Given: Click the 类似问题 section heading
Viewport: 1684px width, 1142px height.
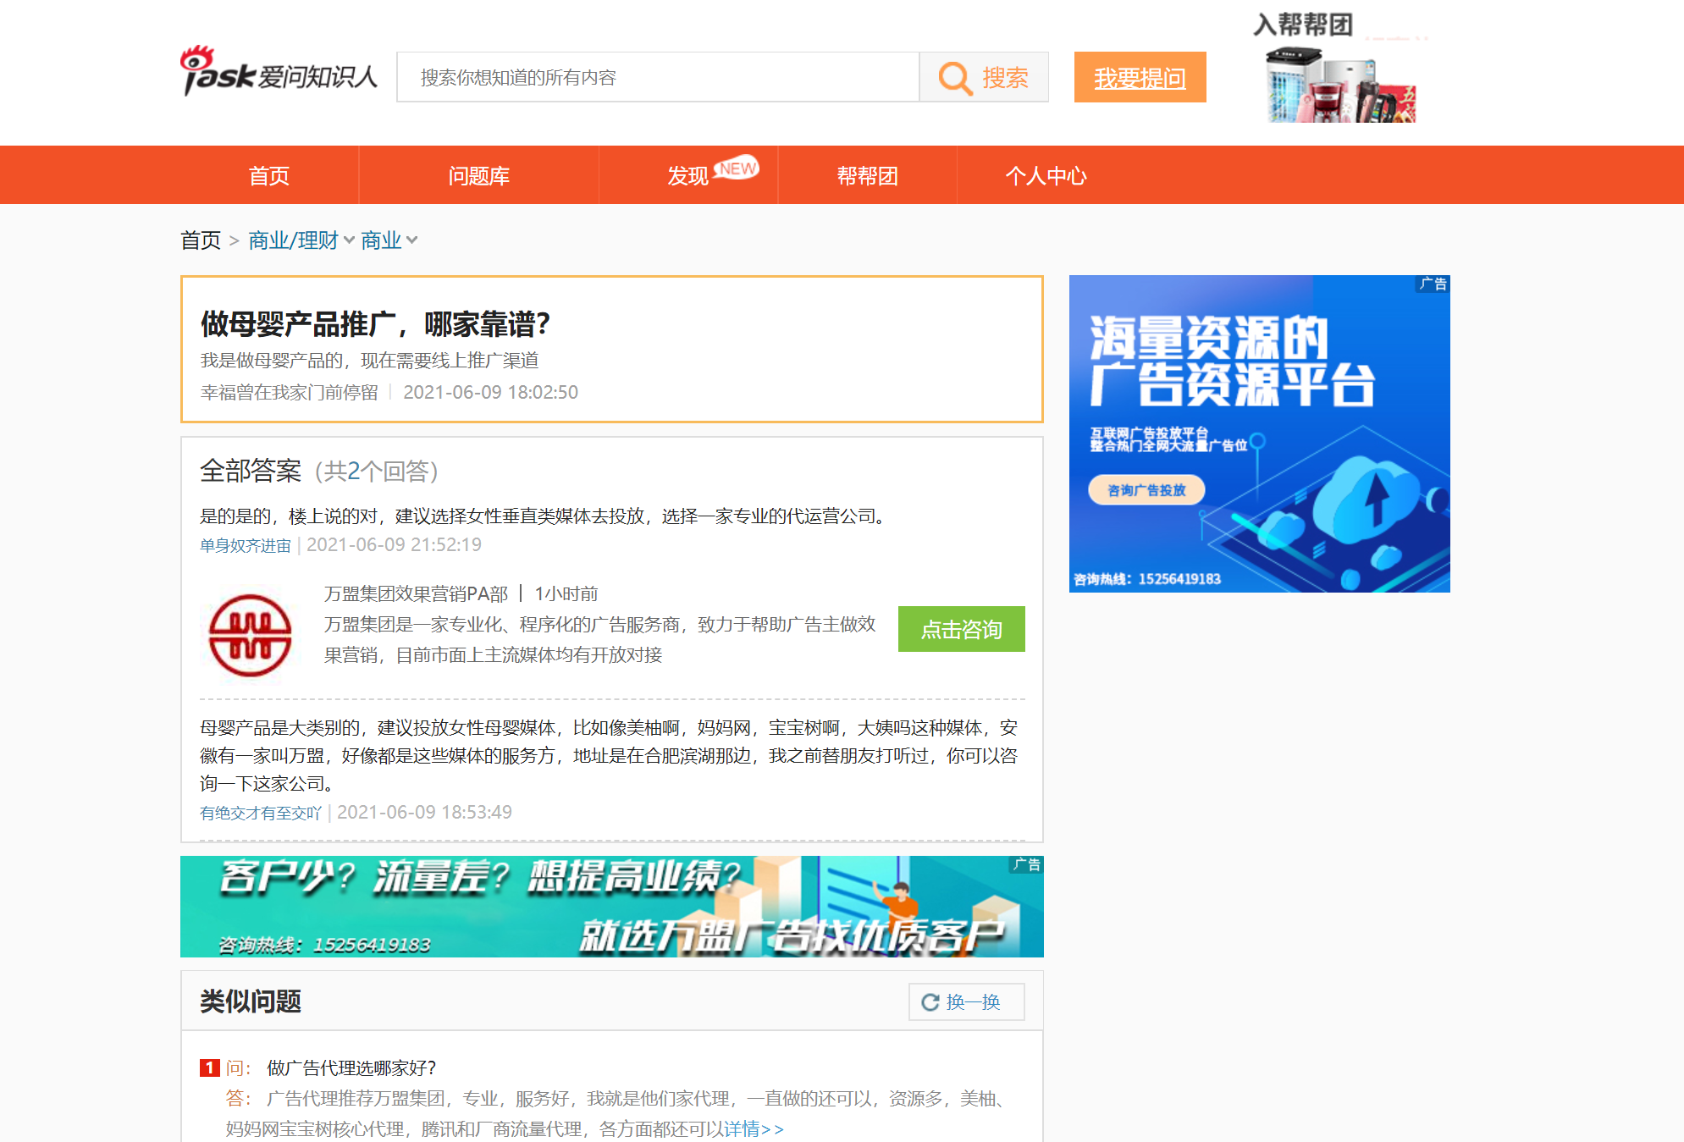Looking at the screenshot, I should (251, 1001).
